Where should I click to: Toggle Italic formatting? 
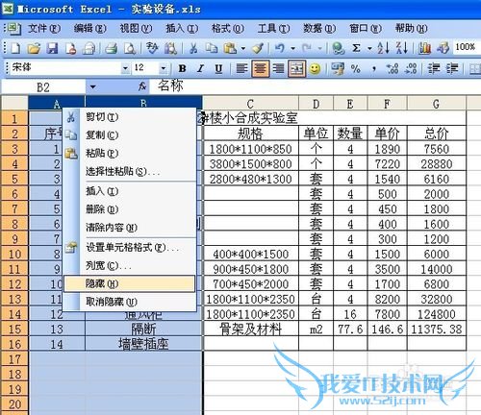pyautogui.click(x=201, y=68)
